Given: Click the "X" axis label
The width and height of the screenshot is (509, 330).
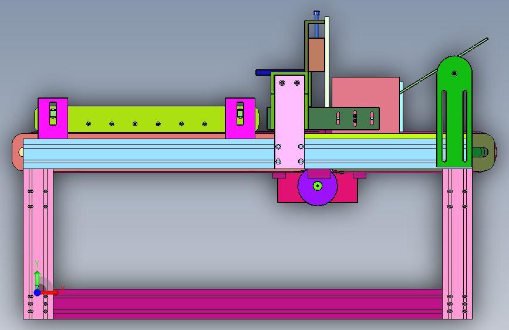Looking at the screenshot, I should [x=63, y=289].
